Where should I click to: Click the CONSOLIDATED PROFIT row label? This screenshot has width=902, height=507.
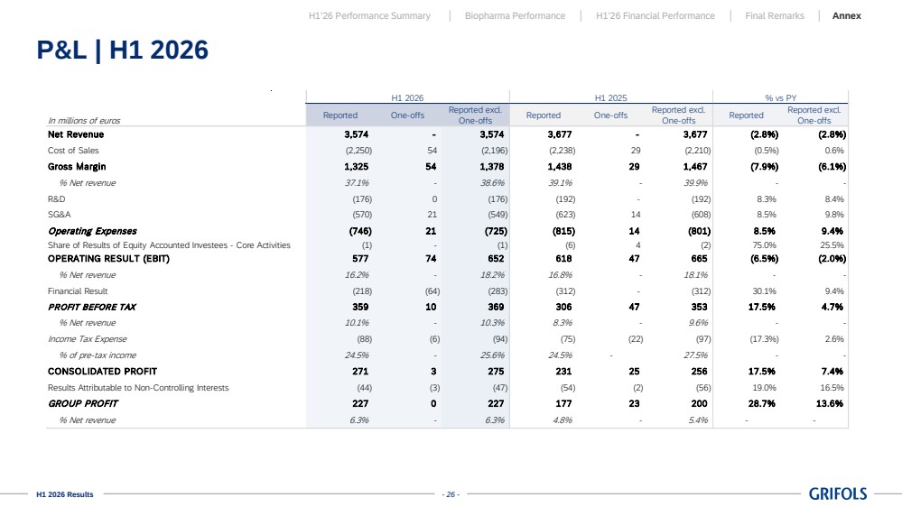(x=102, y=372)
